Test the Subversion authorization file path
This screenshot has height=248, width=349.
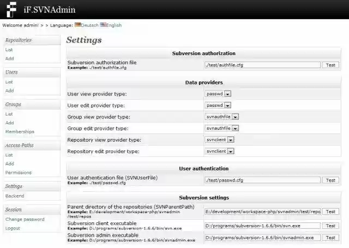[330, 65]
